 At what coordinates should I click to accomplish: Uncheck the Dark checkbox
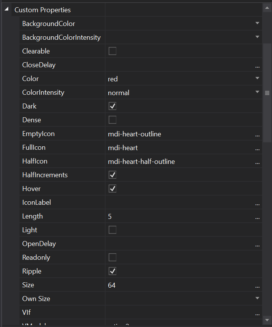pos(112,106)
